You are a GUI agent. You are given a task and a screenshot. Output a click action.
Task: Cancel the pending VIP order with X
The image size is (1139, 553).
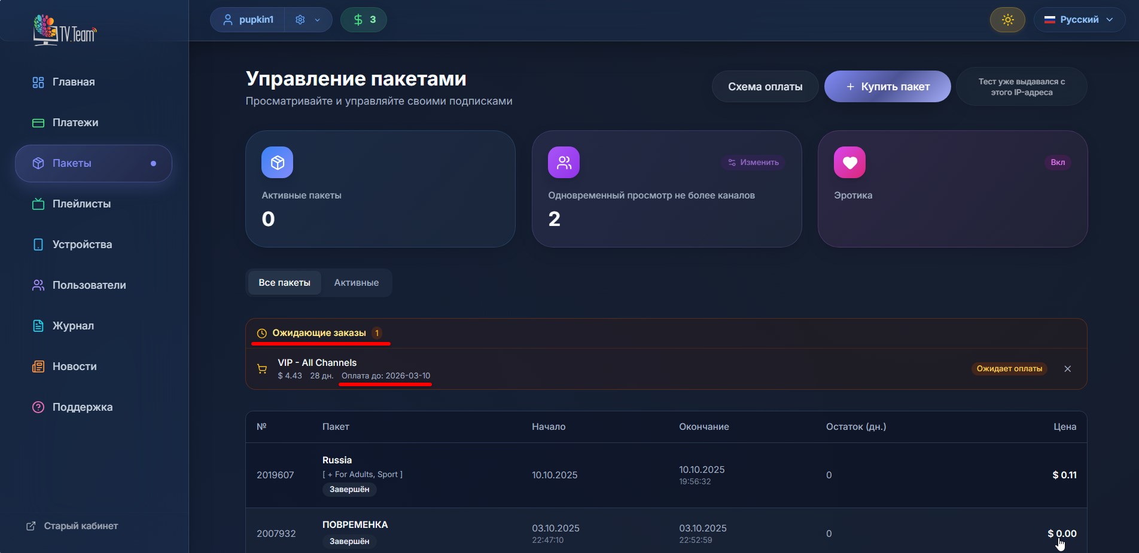1067,369
